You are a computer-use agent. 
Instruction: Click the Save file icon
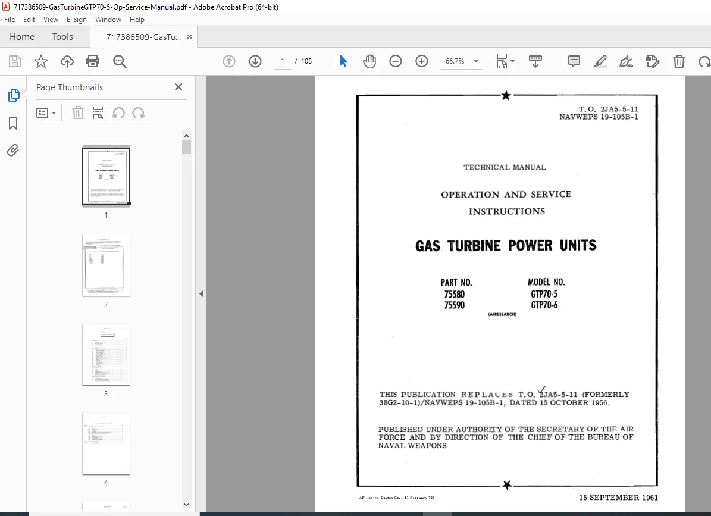tap(15, 61)
